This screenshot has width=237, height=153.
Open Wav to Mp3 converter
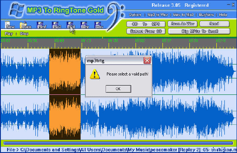tap(184, 15)
